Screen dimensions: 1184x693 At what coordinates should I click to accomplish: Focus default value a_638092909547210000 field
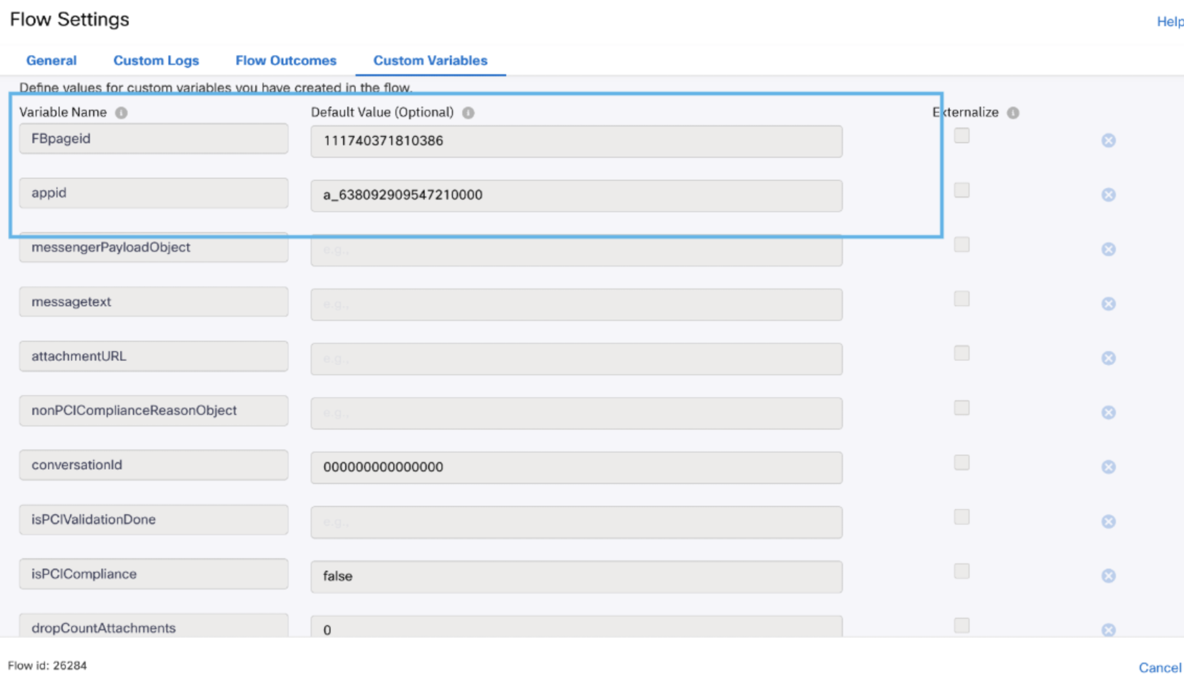(576, 195)
